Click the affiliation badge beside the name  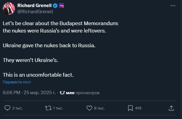coord(61,6)
